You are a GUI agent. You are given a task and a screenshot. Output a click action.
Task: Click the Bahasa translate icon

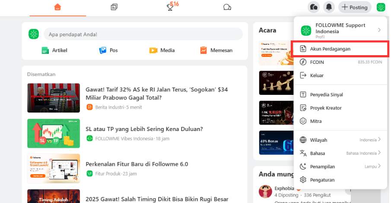pyautogui.click(x=303, y=153)
